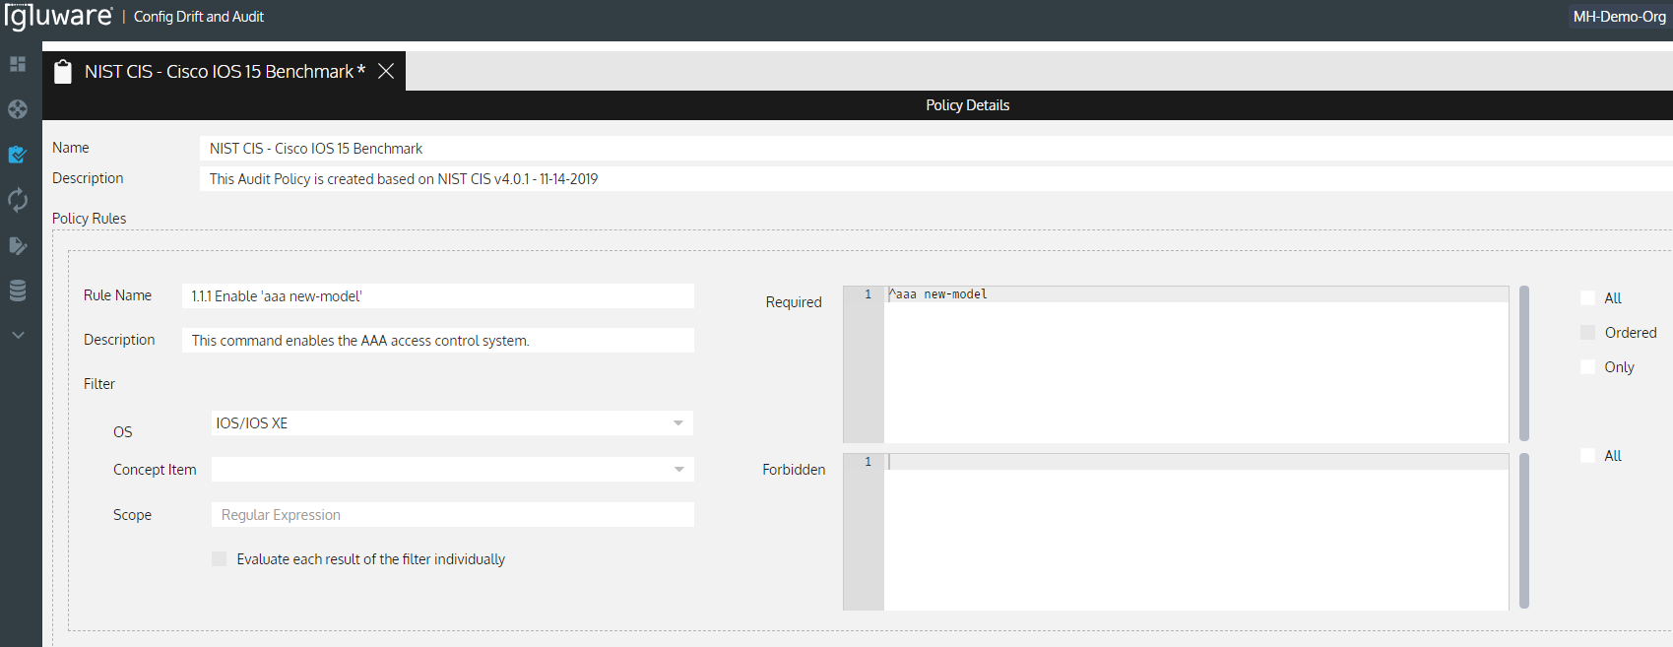Image resolution: width=1673 pixels, height=647 pixels.
Task: Open the document edit icon in sidebar
Action: pos(18,245)
